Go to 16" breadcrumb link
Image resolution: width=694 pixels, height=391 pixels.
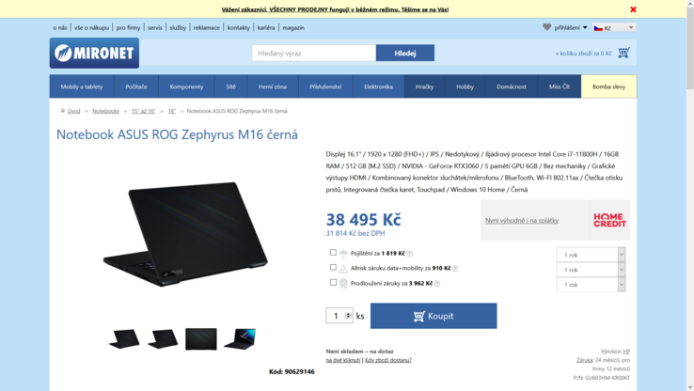(172, 111)
